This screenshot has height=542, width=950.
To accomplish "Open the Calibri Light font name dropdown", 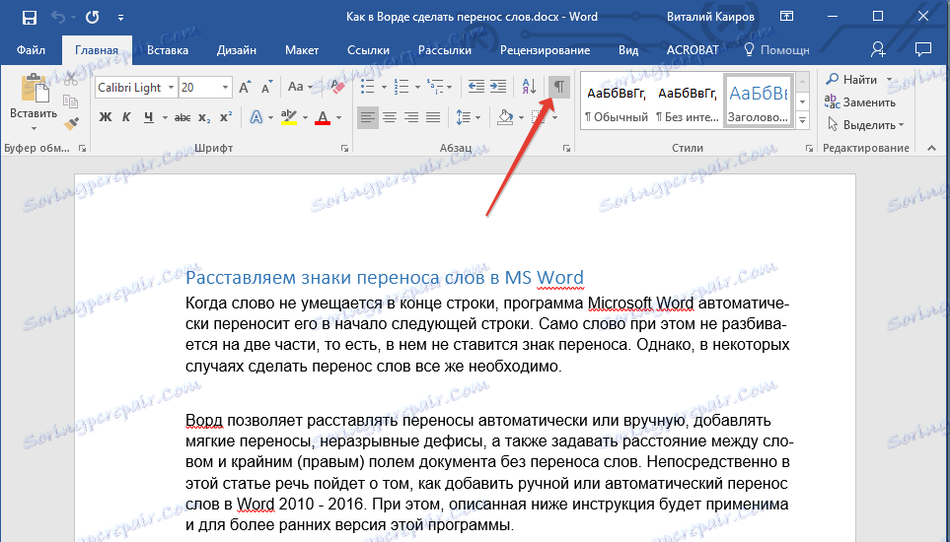I will pyautogui.click(x=172, y=87).
